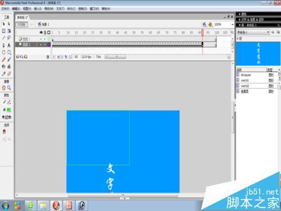
Task: Select the Paint Bucket tool
Action: (9, 66)
